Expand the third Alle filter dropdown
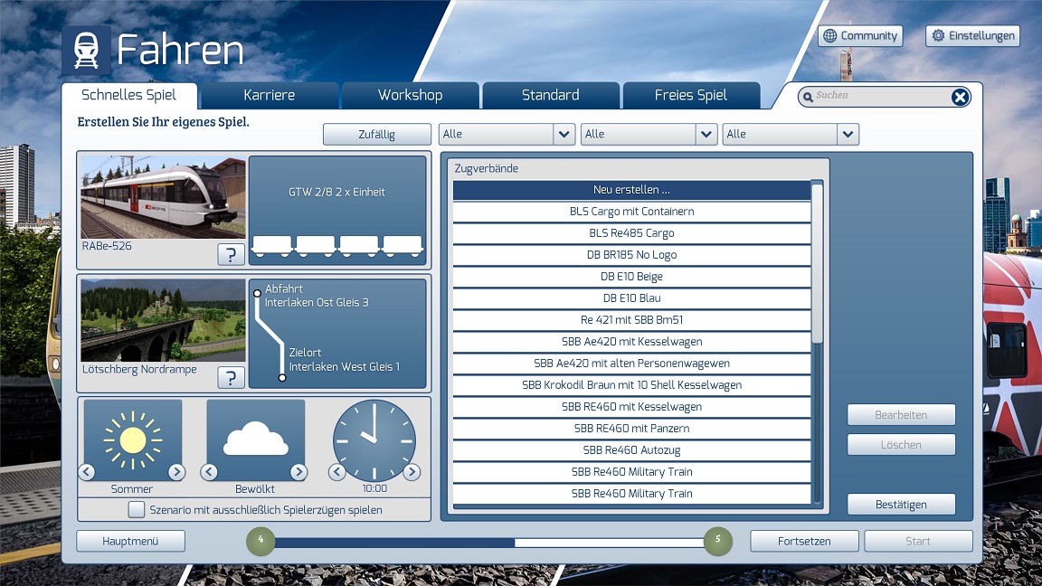 click(x=848, y=134)
